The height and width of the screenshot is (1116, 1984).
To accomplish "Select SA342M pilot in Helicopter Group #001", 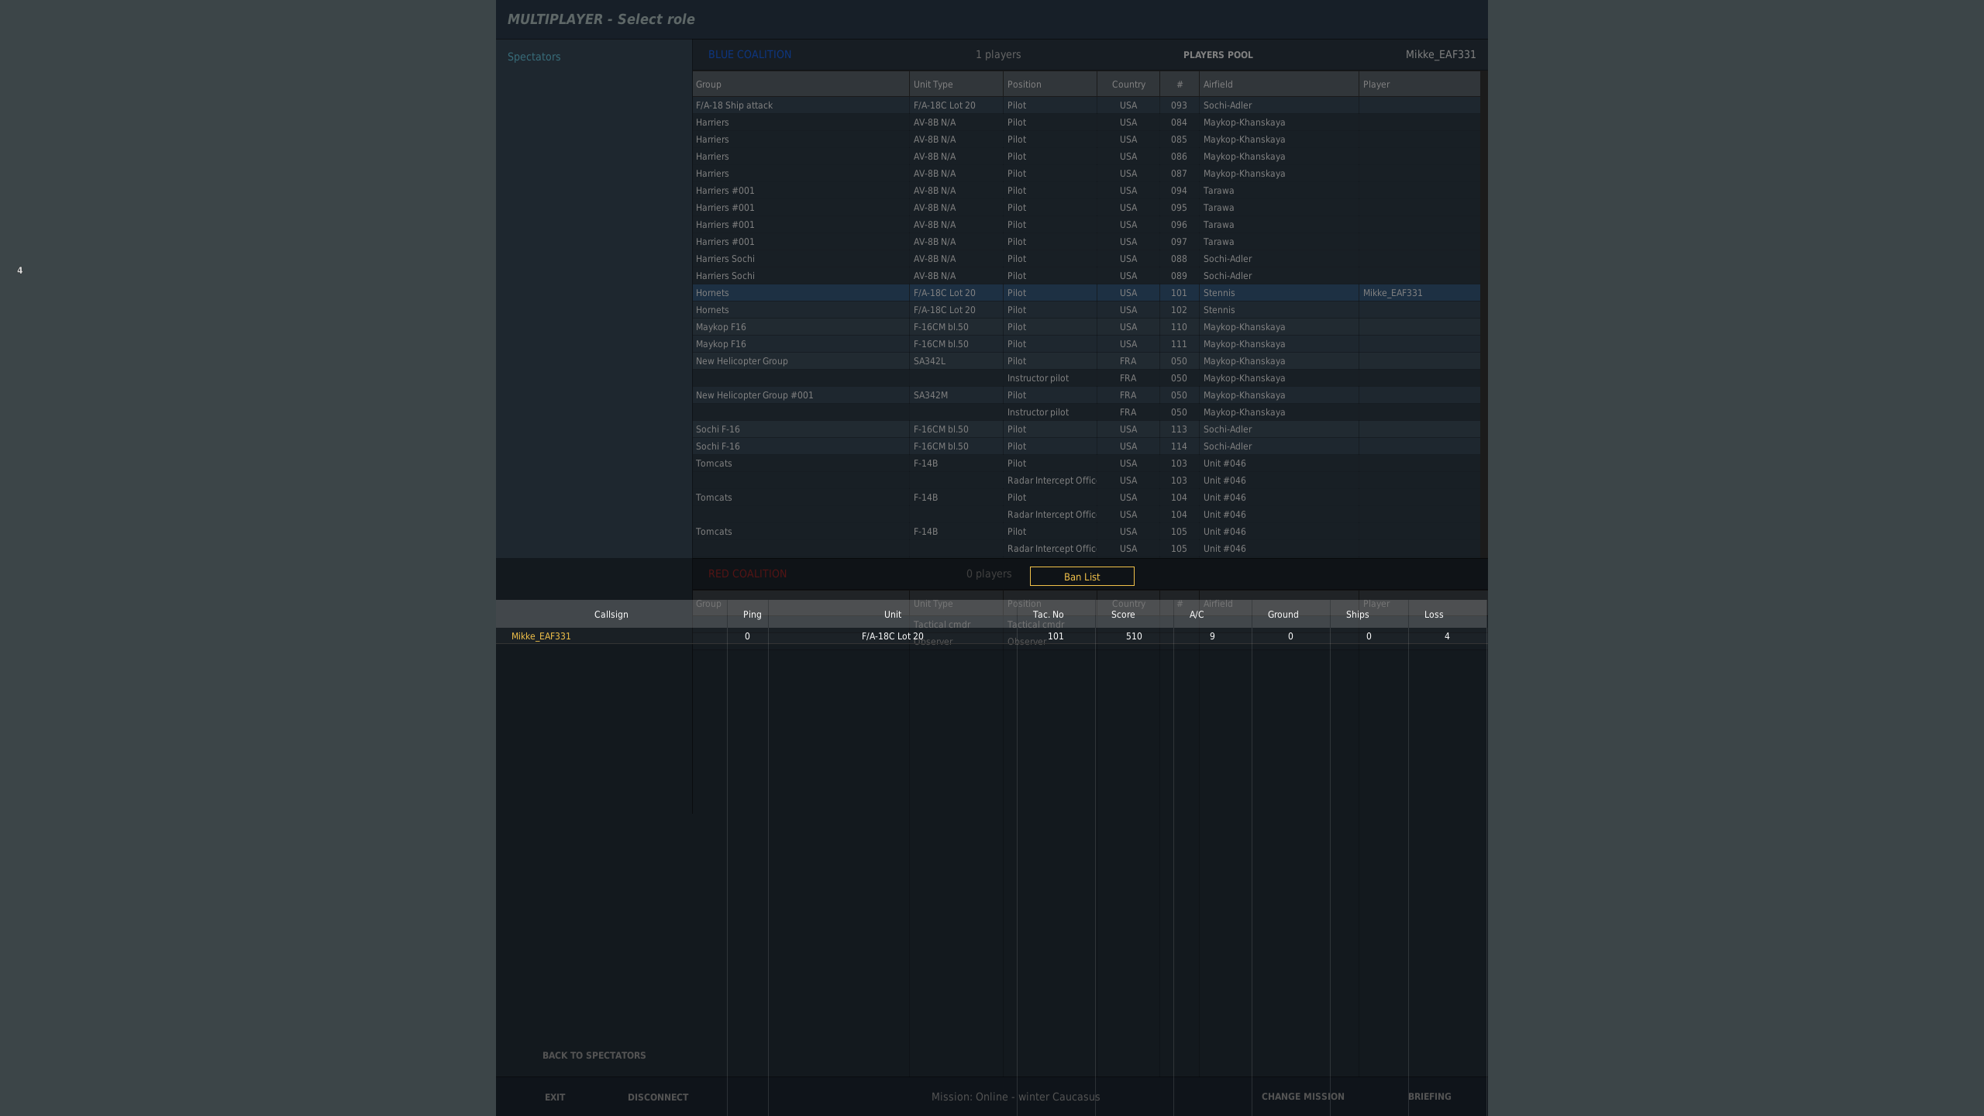I will [x=1086, y=395].
